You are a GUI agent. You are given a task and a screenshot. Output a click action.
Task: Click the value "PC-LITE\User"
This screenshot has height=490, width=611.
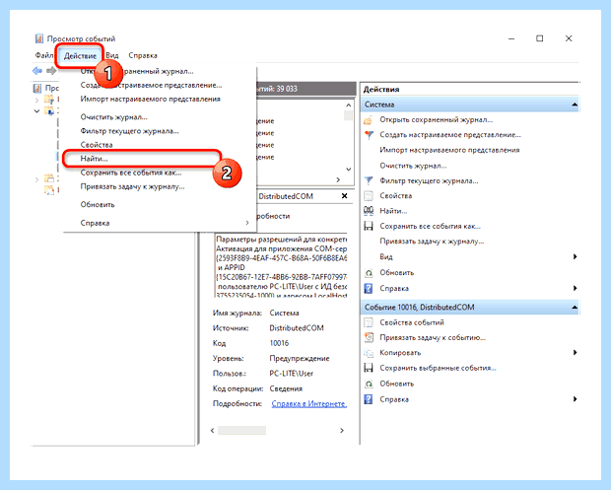(x=291, y=374)
